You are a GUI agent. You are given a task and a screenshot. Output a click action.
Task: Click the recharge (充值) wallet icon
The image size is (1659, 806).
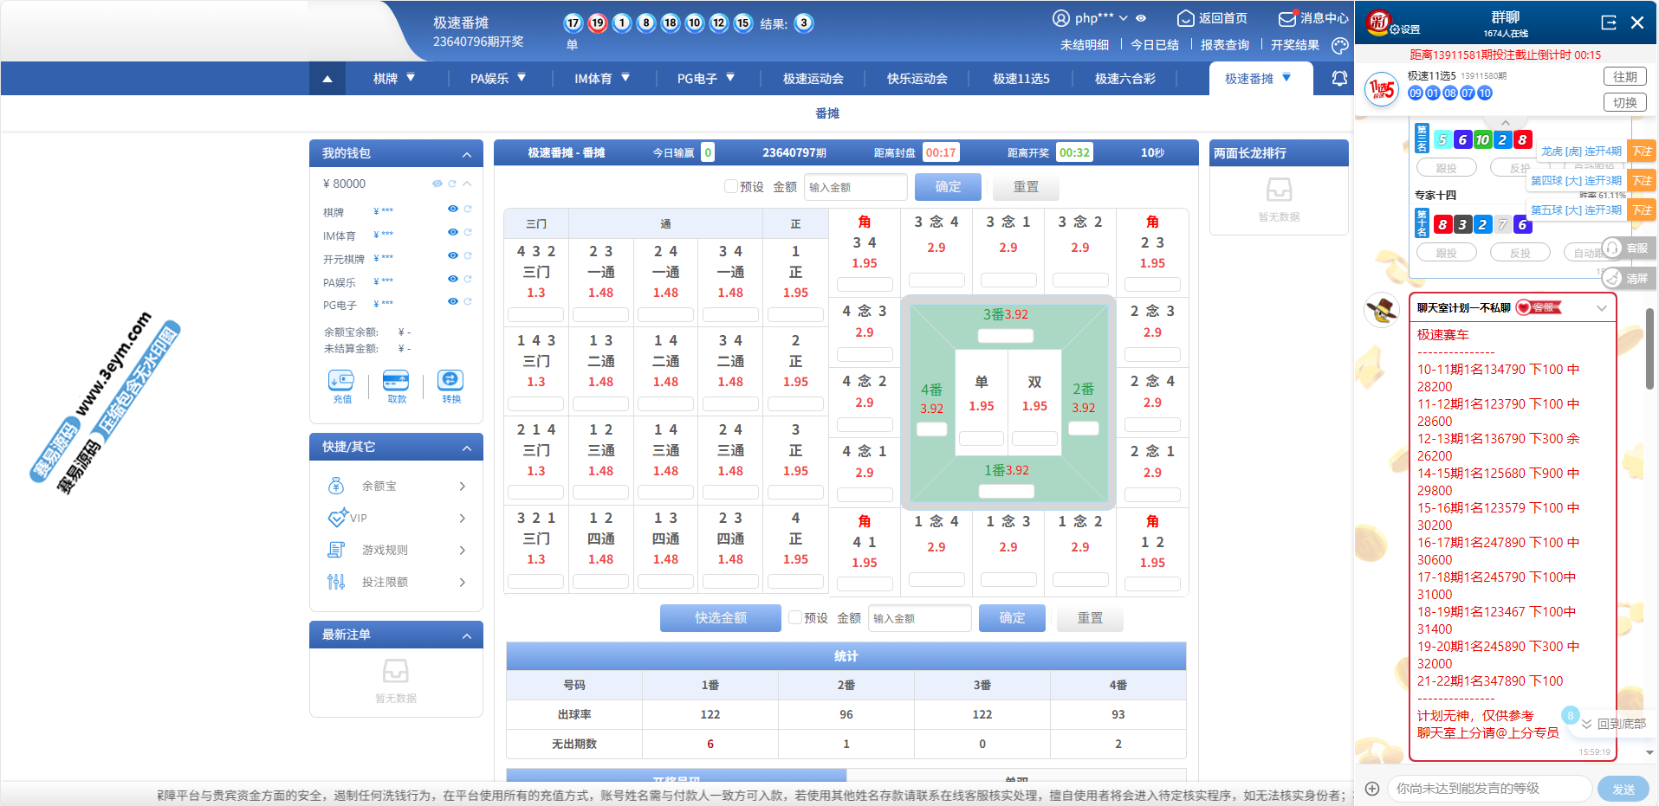[x=341, y=380]
